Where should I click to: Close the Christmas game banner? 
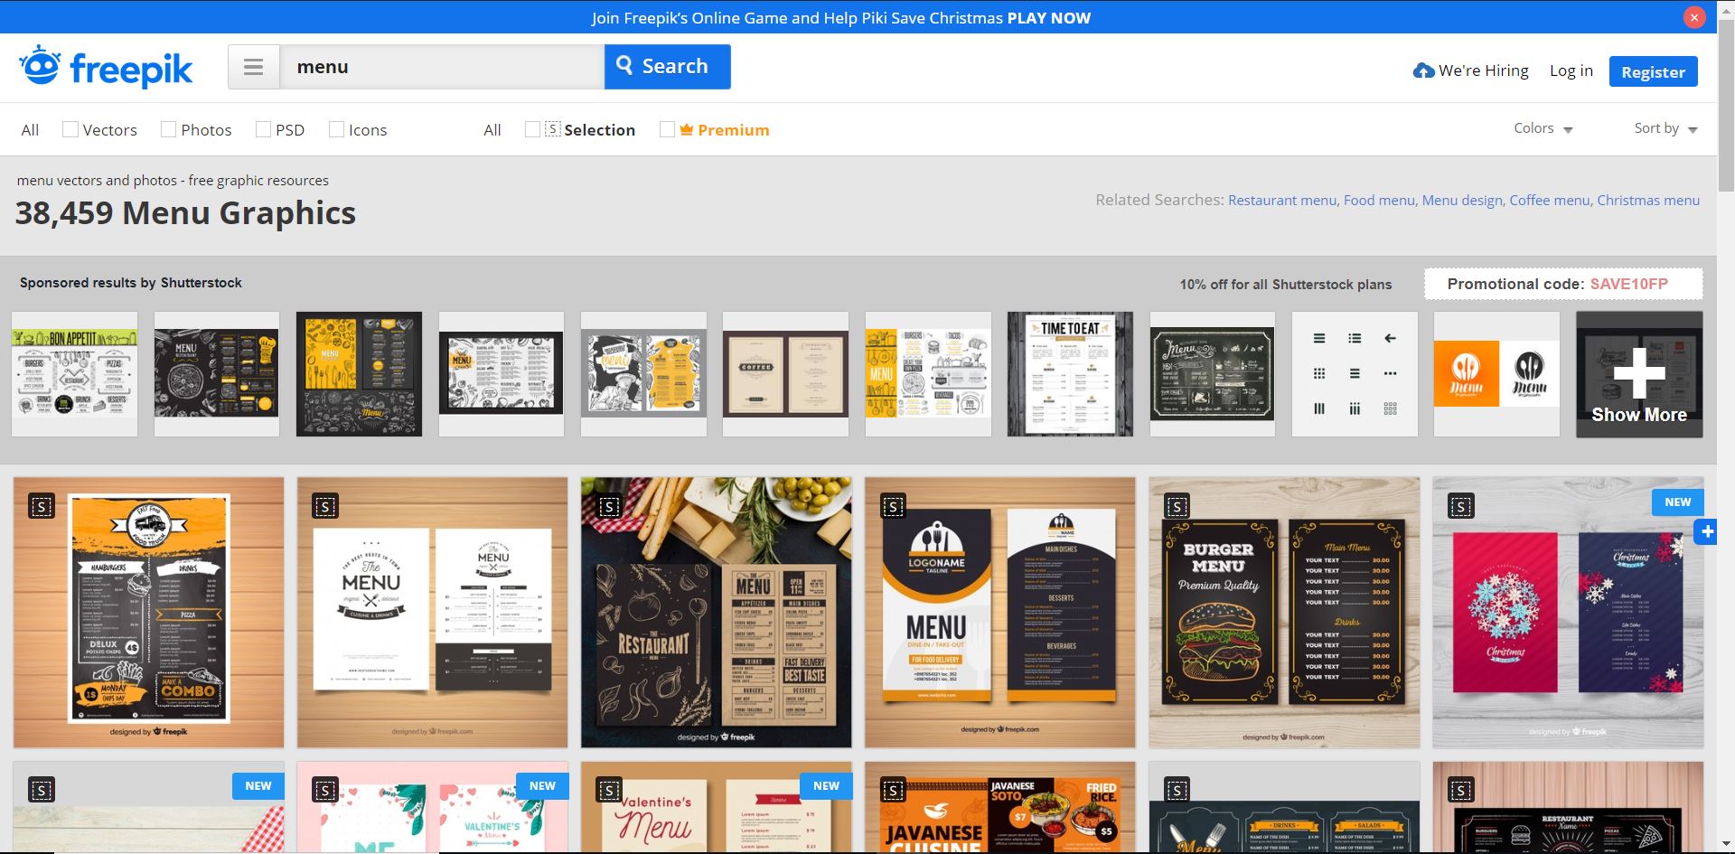tap(1693, 17)
